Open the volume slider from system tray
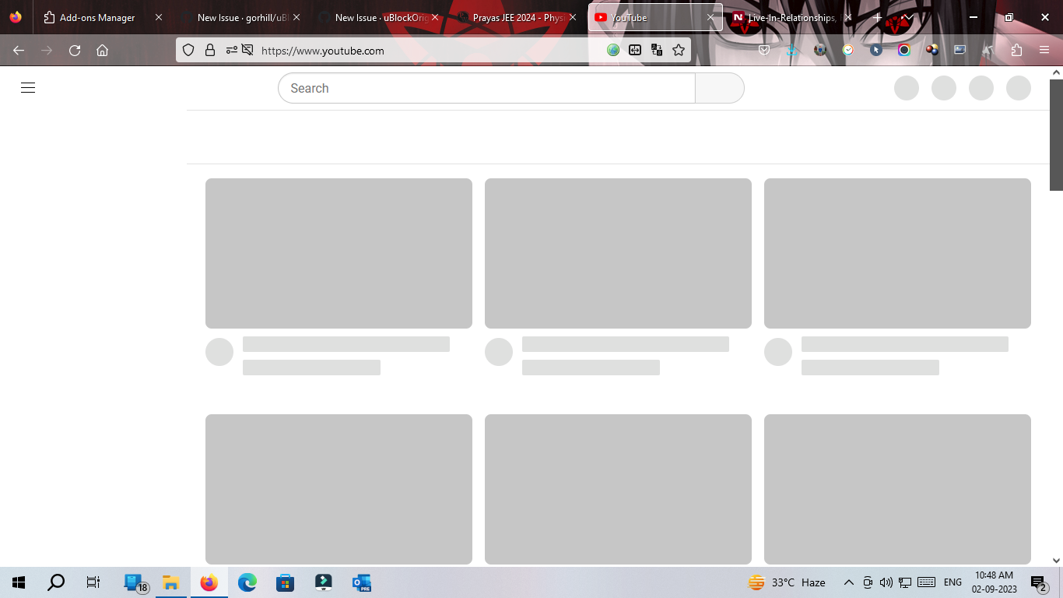This screenshot has height=598, width=1063. pyautogui.click(x=886, y=582)
